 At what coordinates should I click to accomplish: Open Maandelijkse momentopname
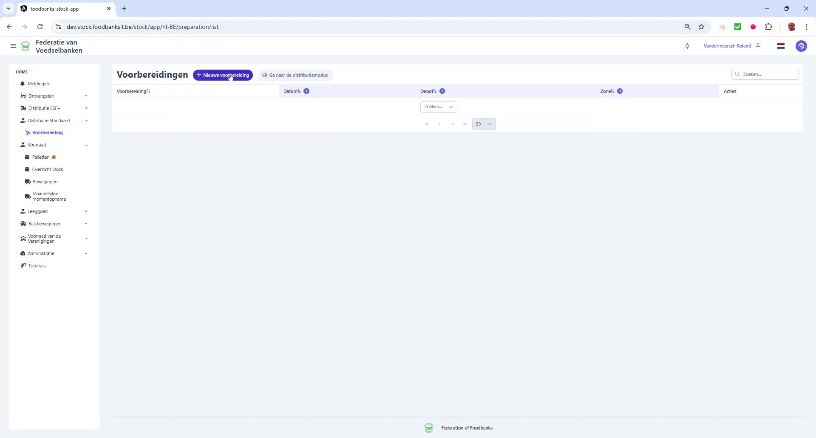(48, 196)
